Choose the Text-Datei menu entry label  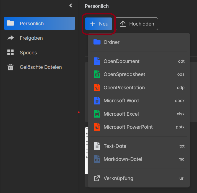click(115, 146)
